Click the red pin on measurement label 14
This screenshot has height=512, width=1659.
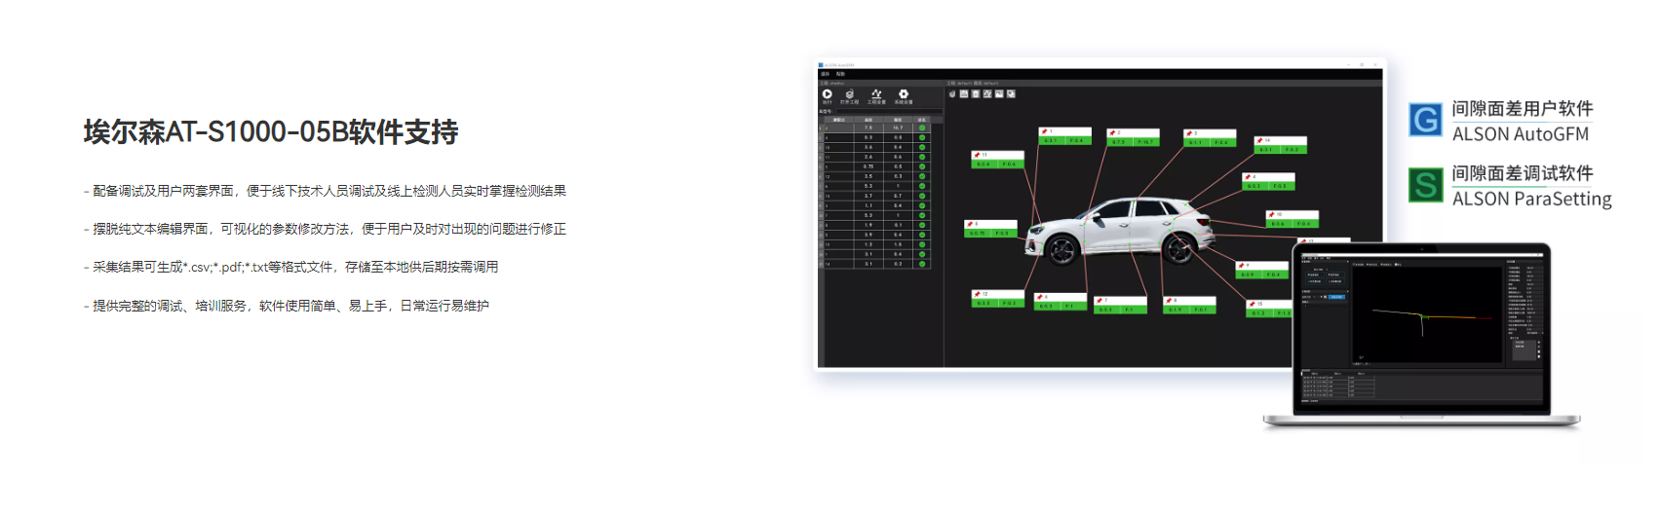(x=1259, y=140)
